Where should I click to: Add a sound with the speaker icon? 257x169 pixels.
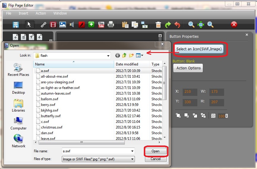72,25
